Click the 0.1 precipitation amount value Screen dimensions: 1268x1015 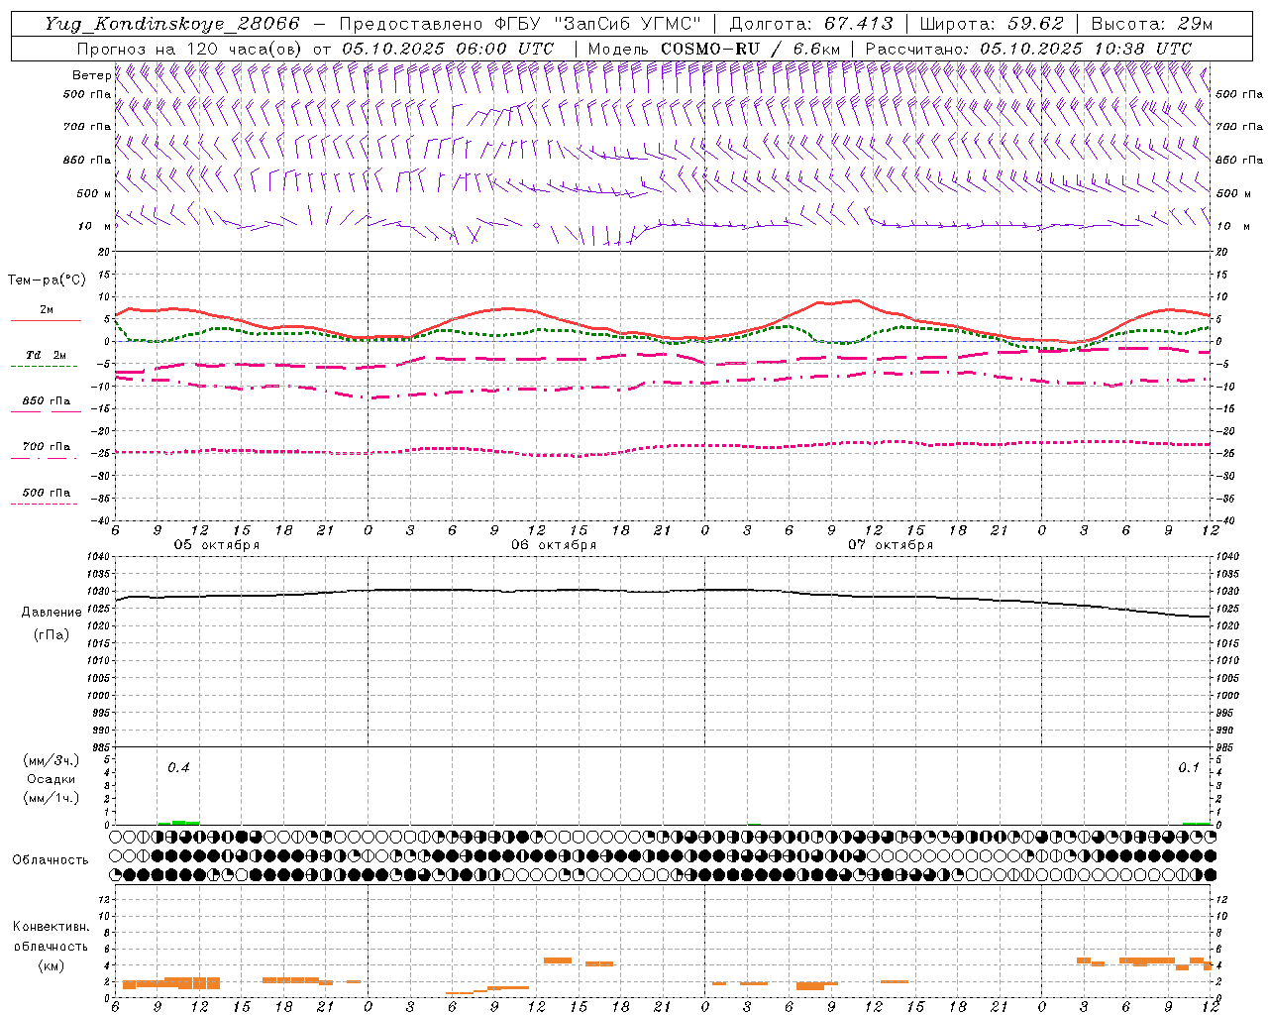click(1189, 768)
